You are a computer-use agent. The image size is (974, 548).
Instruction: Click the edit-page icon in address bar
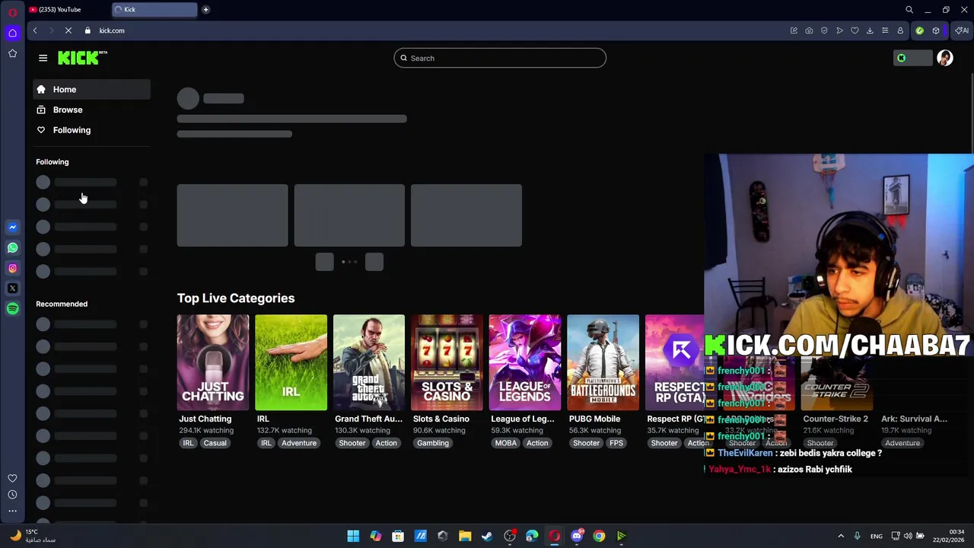(x=794, y=30)
